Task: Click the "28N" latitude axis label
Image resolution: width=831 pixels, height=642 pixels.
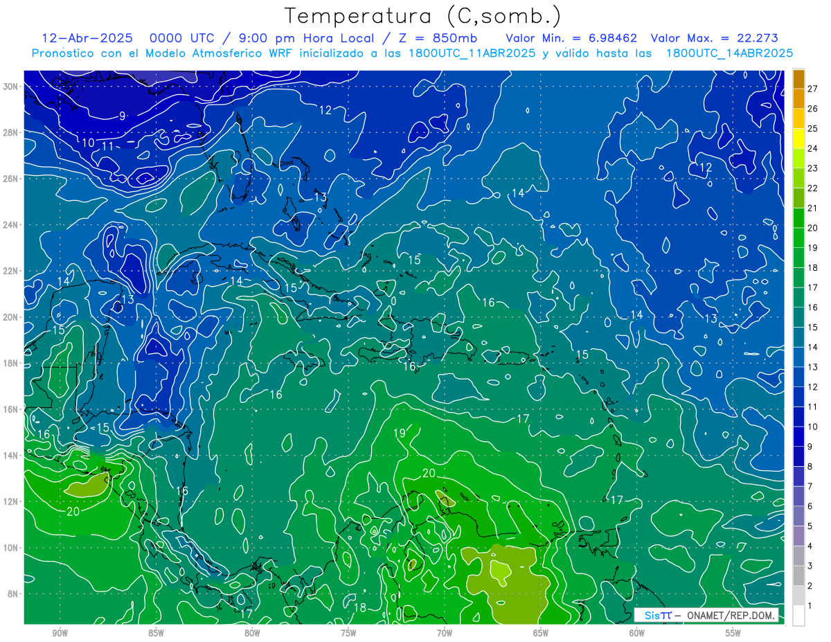Action: click(x=12, y=132)
